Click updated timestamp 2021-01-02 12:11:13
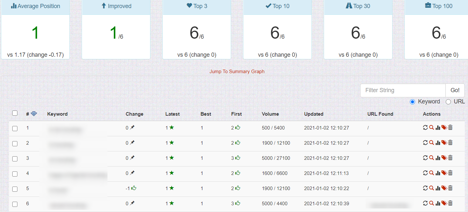 (326, 173)
